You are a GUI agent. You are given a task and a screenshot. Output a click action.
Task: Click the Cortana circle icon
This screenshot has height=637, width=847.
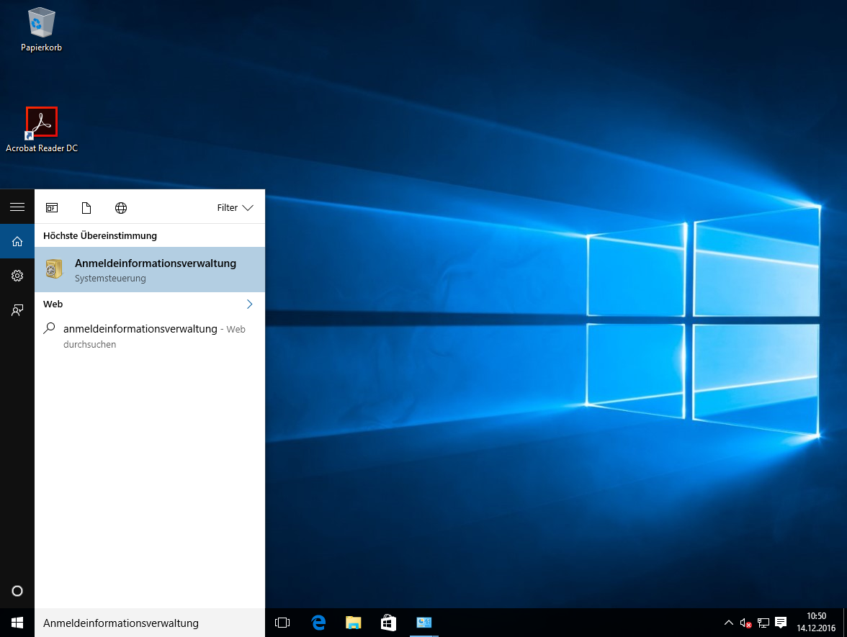[17, 591]
